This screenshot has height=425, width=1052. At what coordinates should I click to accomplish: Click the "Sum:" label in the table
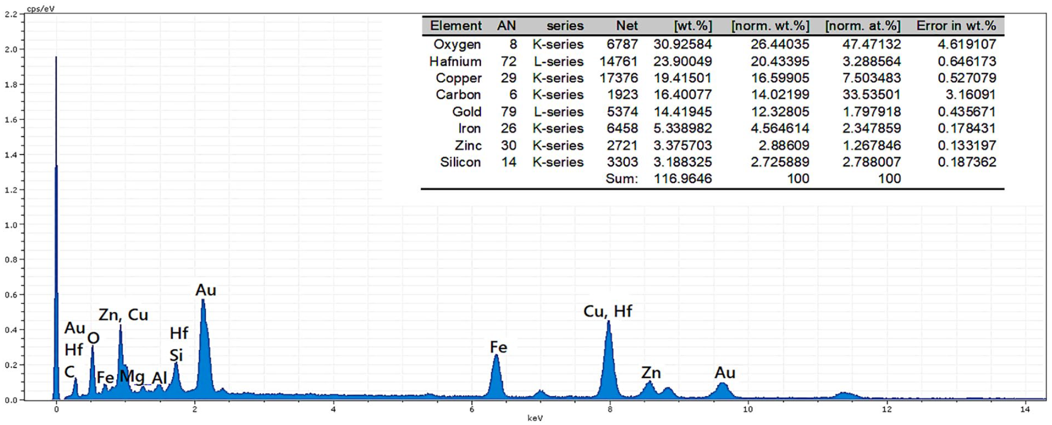(622, 179)
